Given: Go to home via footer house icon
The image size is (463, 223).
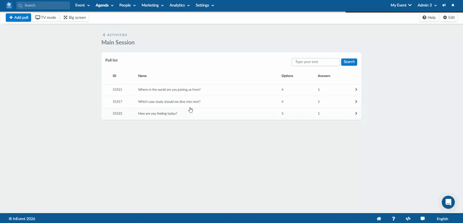Looking at the screenshot, I should point(379,219).
